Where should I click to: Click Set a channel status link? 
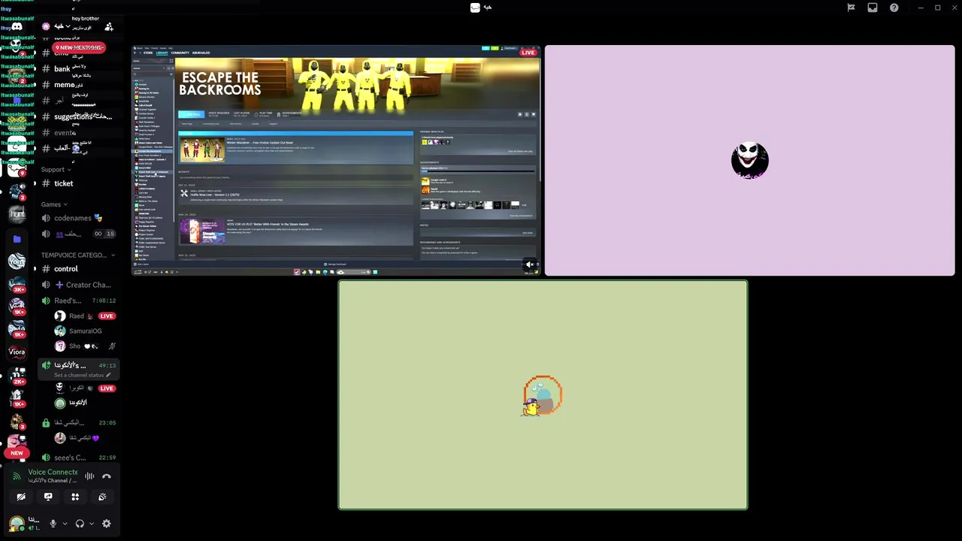coord(79,375)
